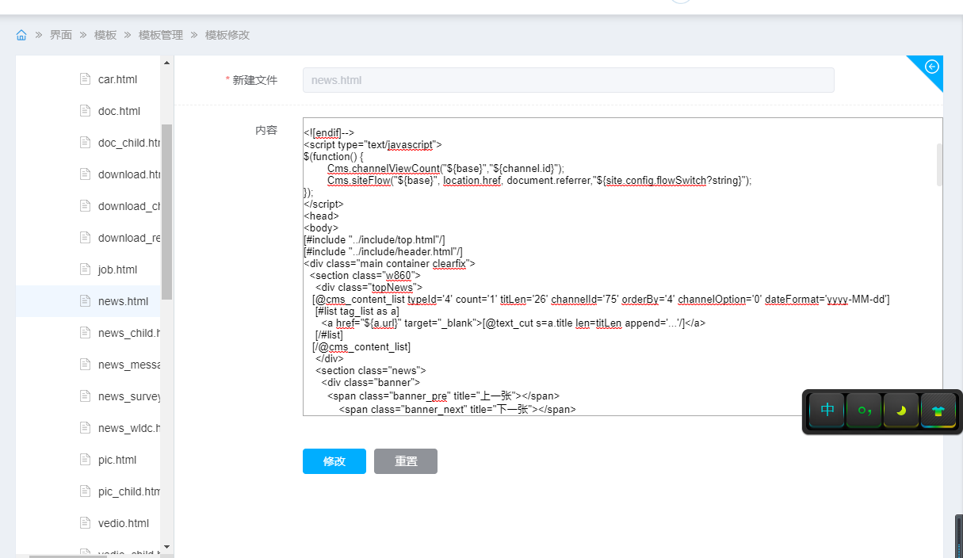Go to 界面 breadcrumb link
This screenshot has height=558, width=963.
coord(61,35)
